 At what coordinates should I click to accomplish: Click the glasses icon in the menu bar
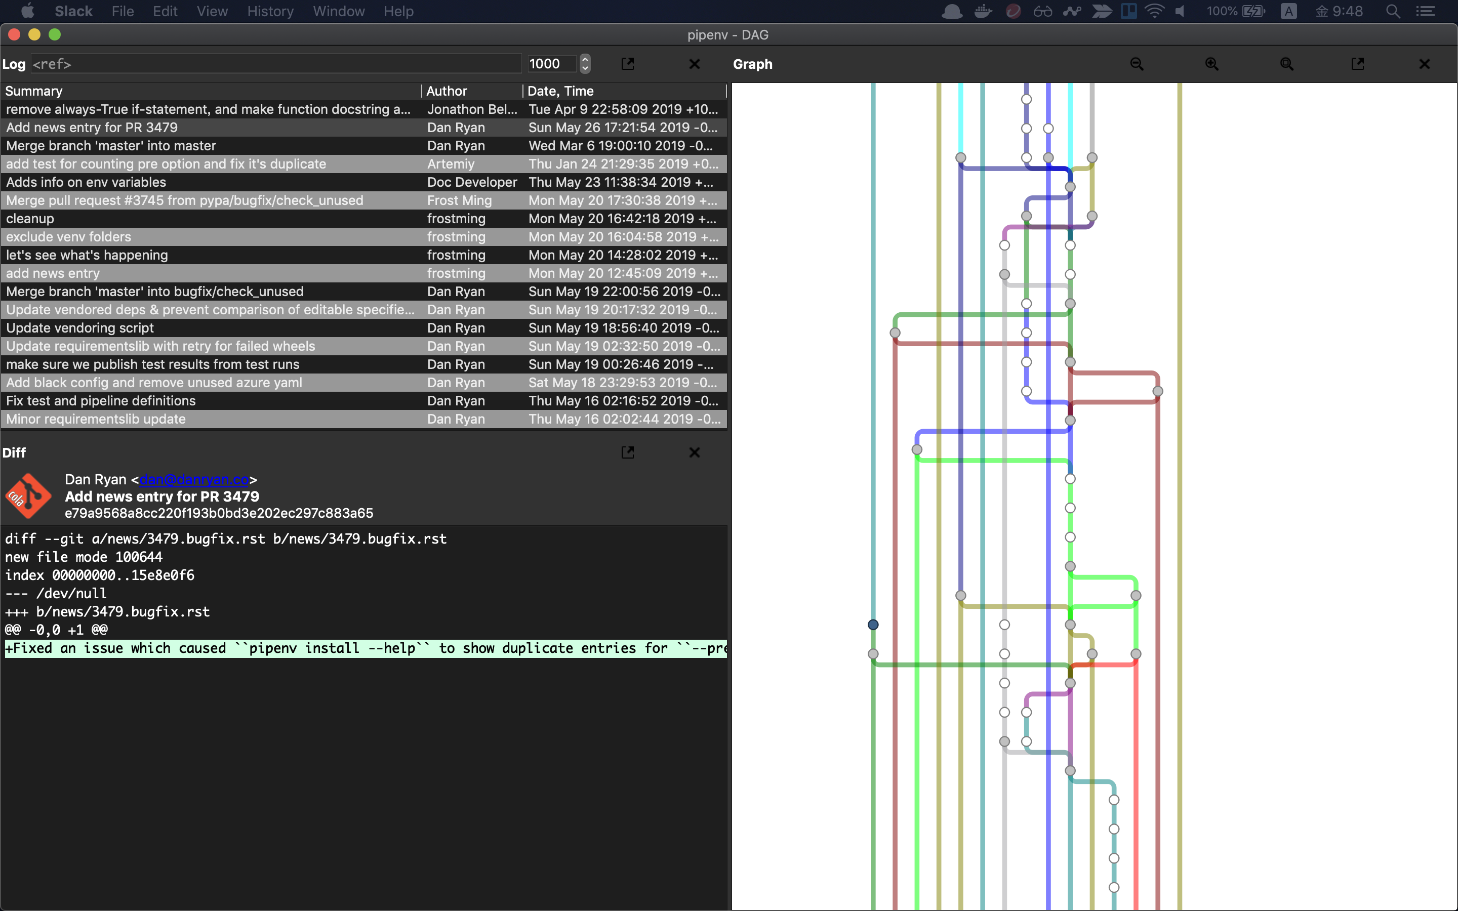tap(1042, 12)
